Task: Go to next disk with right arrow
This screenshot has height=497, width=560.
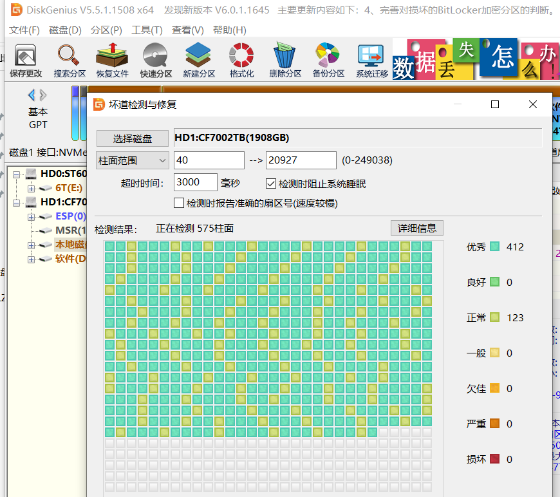Action: pyautogui.click(x=43, y=95)
